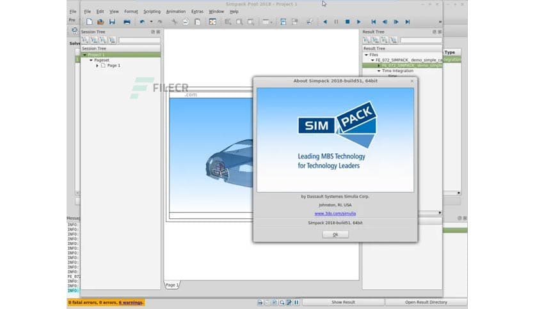Image resolution: width=535 pixels, height=309 pixels.
Task: Expand the Page 1 tree node
Action: 97,66
